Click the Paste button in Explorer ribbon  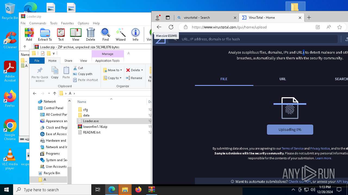click(x=66, y=73)
